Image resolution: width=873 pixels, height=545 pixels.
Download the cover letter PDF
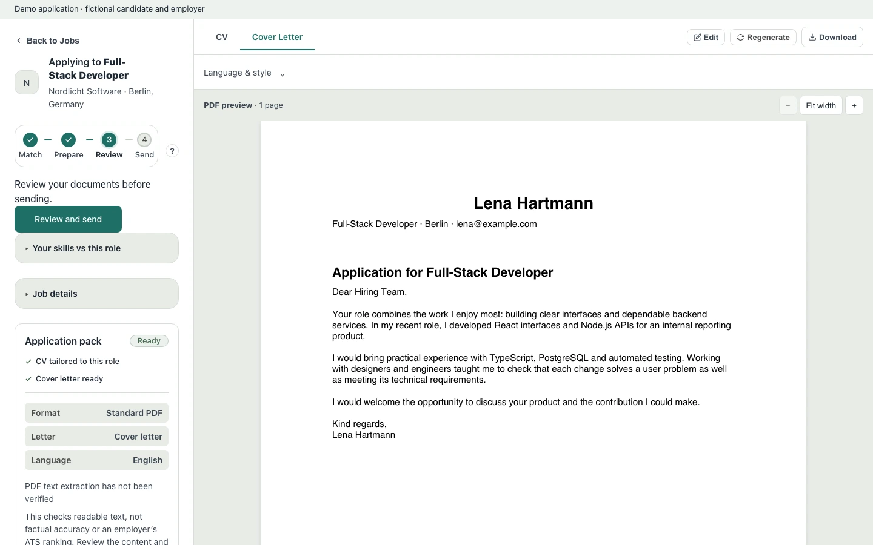click(832, 37)
